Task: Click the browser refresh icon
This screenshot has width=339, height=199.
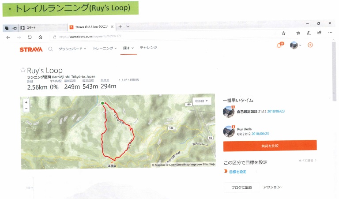Action: tap(29, 38)
